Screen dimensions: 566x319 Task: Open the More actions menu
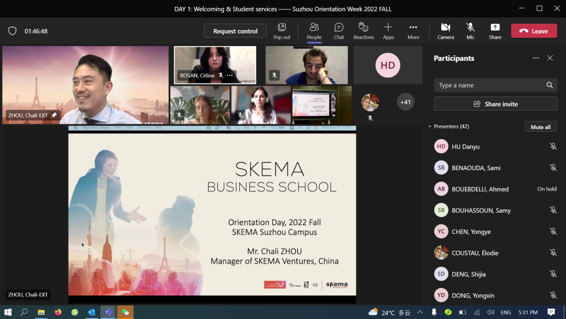[413, 31]
